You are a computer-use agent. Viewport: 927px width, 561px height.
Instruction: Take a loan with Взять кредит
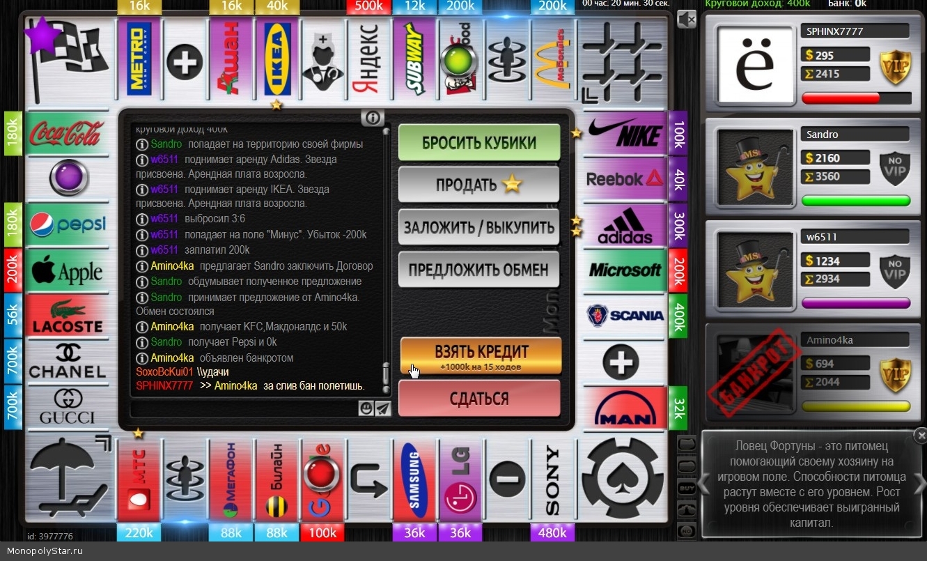tap(481, 355)
